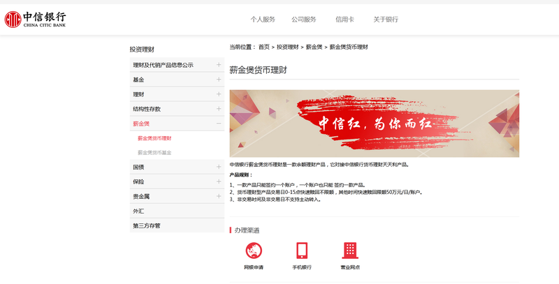The width and height of the screenshot is (559, 284).
Task: Go to 首页 in the breadcrumb
Action: [264, 47]
